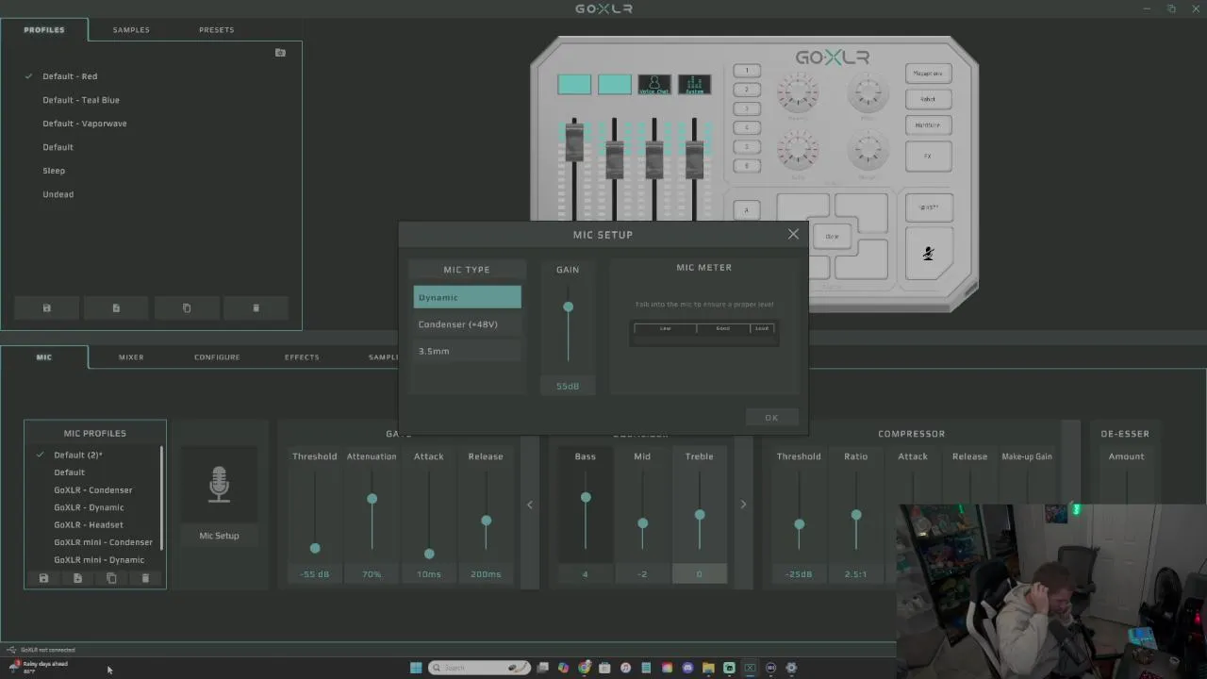Select the Undead profile
Image resolution: width=1207 pixels, height=679 pixels.
tap(58, 194)
